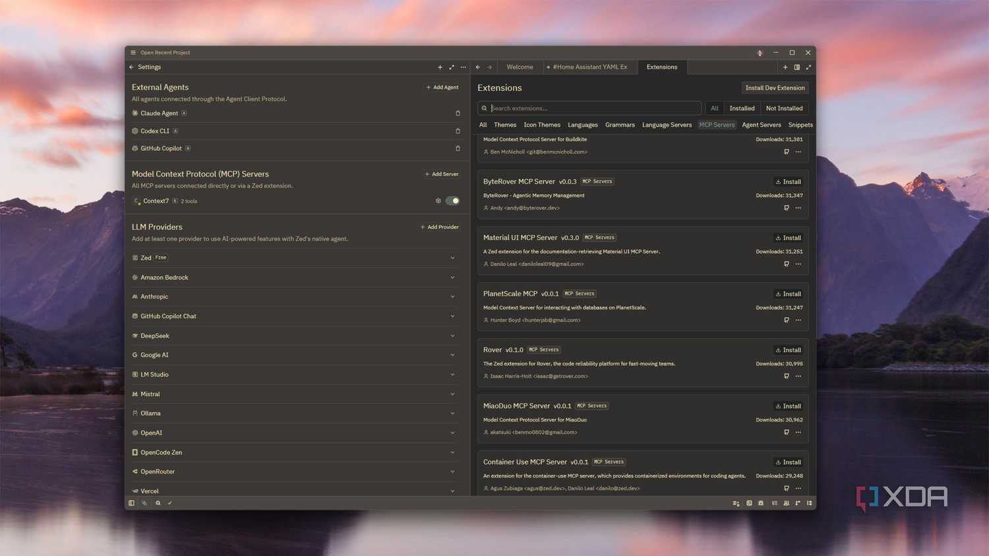Show All extensions filter

pyautogui.click(x=715, y=108)
